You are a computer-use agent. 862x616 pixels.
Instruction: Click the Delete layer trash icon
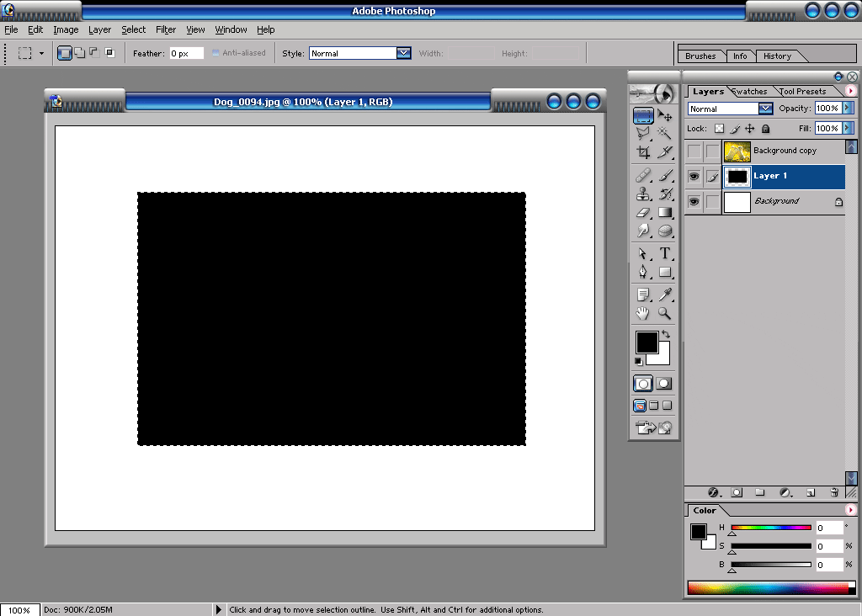coord(834,492)
